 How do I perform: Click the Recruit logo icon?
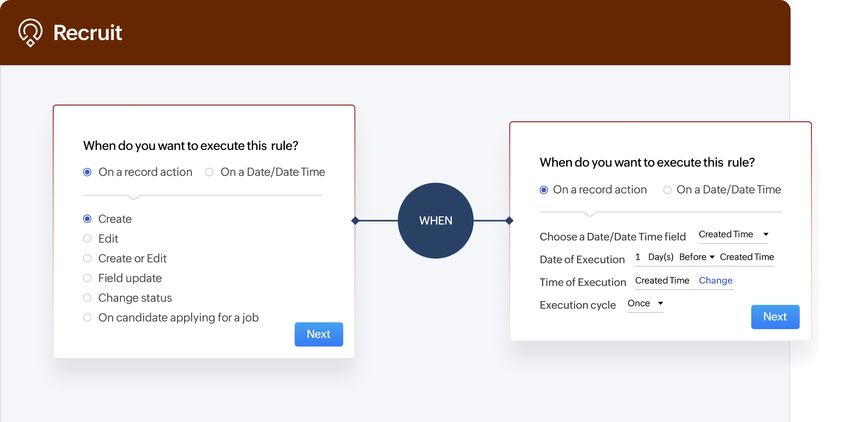[29, 32]
